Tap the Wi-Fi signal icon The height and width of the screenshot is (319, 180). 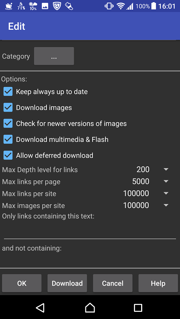[121, 6]
